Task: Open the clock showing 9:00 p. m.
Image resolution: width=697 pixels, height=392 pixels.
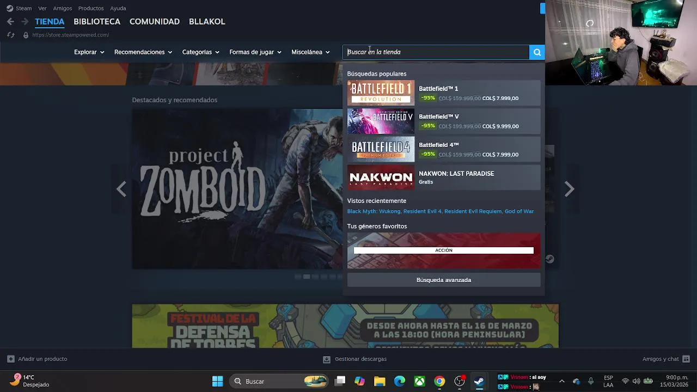Action: point(674,381)
